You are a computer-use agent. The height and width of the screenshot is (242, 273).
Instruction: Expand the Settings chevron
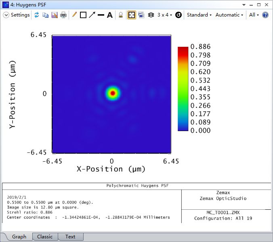(6, 15)
